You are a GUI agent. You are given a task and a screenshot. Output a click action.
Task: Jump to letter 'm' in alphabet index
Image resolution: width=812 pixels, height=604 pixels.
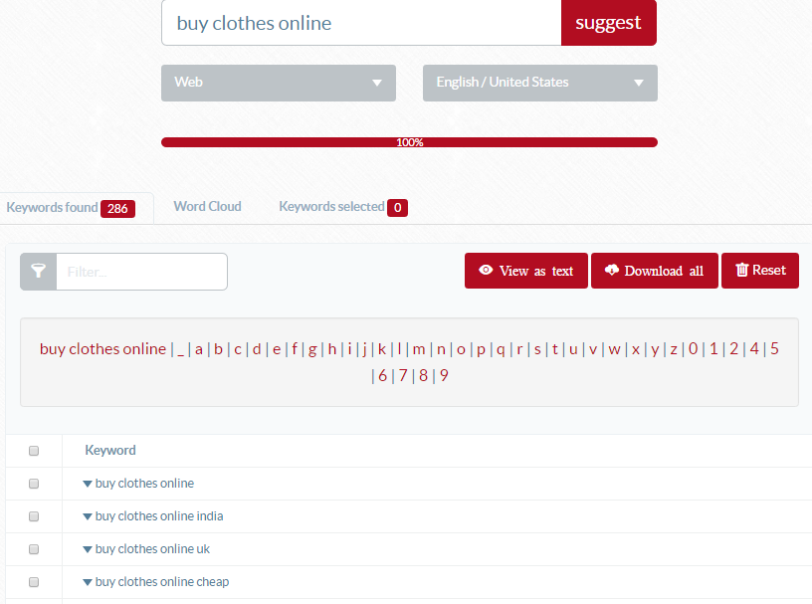(418, 349)
